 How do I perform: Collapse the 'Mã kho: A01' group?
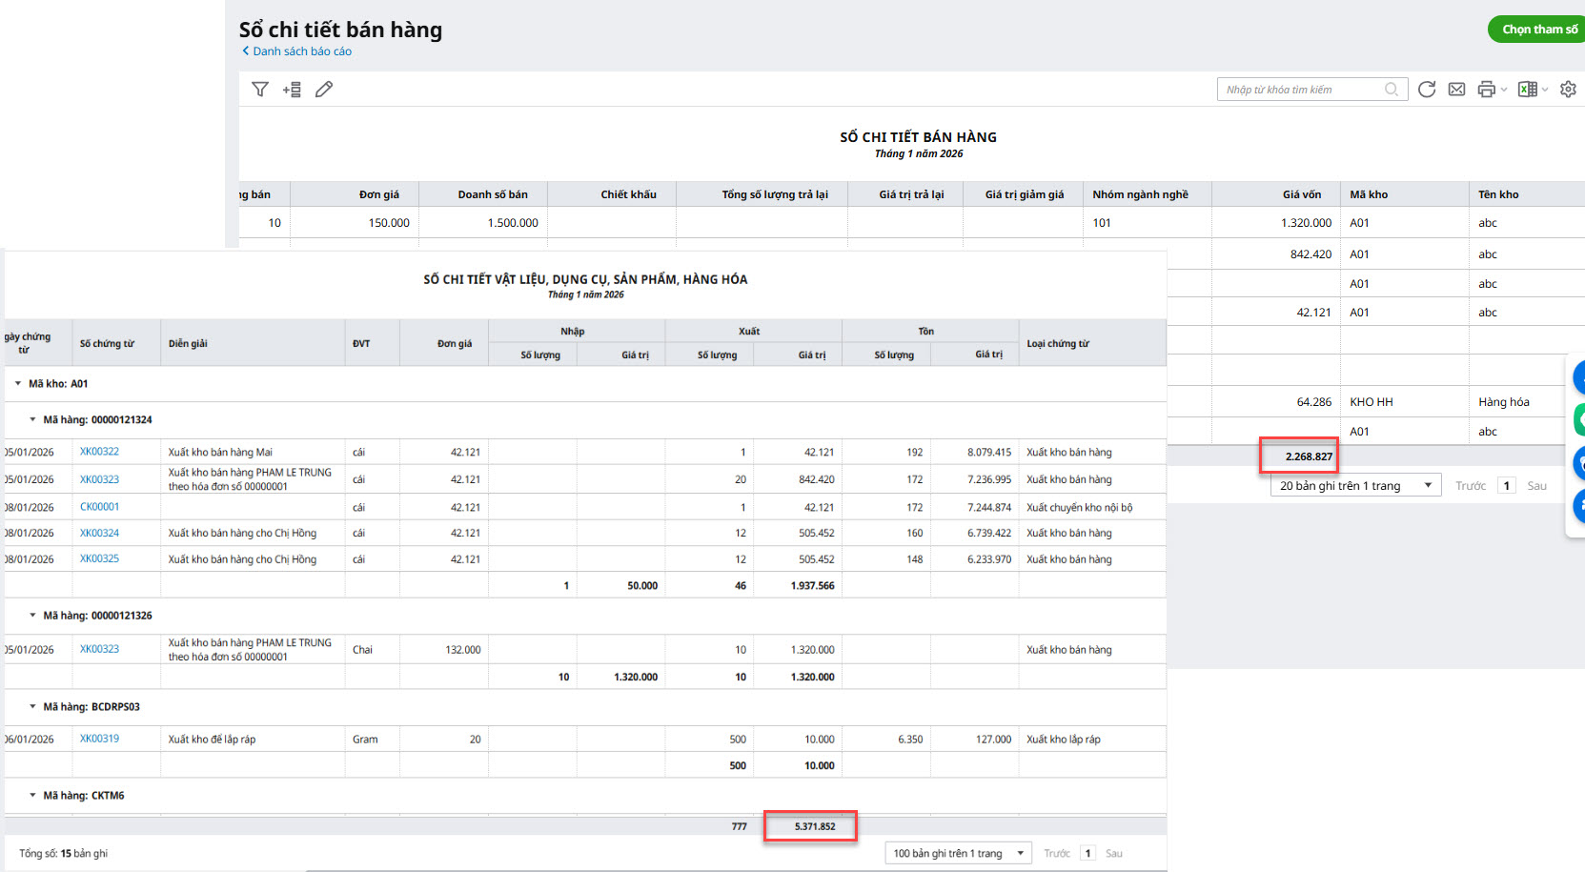click(x=18, y=384)
